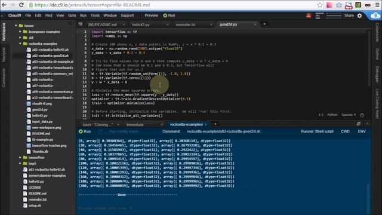Click the editor tab list icon left of README.md

[x=81, y=24]
